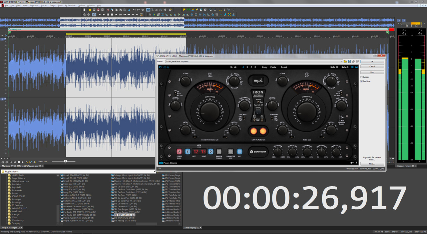Viewport: 427px width, 234px height.
Task: Click the TMT next channel right arrow
Action: [x=210, y=152]
